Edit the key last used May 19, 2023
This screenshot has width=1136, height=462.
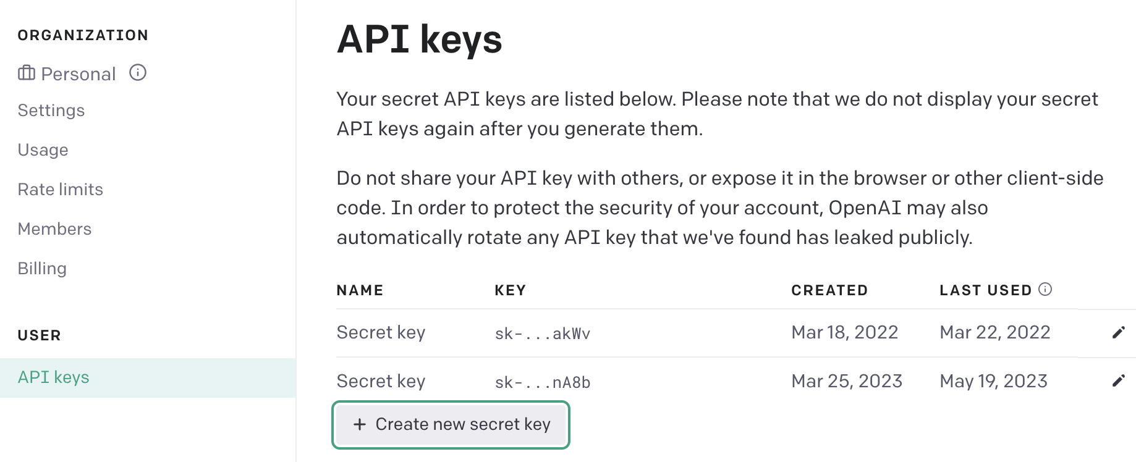[1119, 380]
